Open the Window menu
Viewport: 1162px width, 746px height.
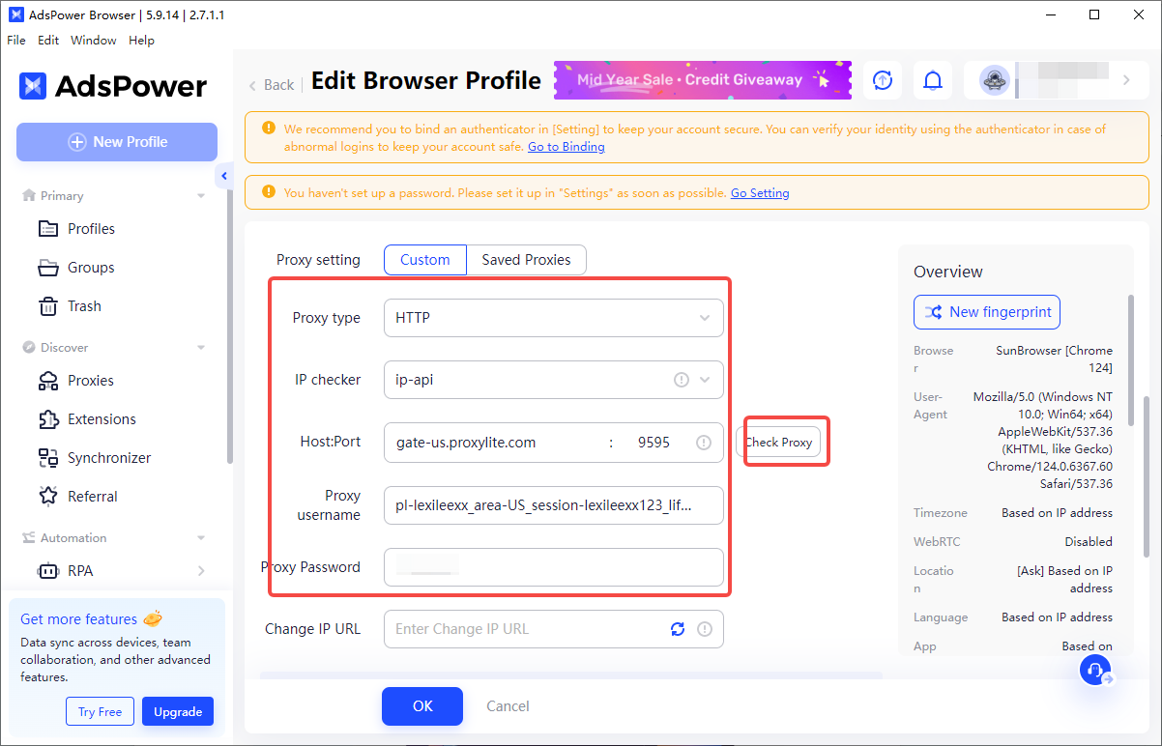pyautogui.click(x=94, y=41)
